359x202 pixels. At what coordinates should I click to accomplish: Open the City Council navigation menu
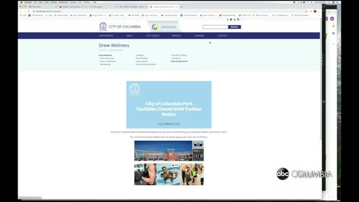[153, 36]
